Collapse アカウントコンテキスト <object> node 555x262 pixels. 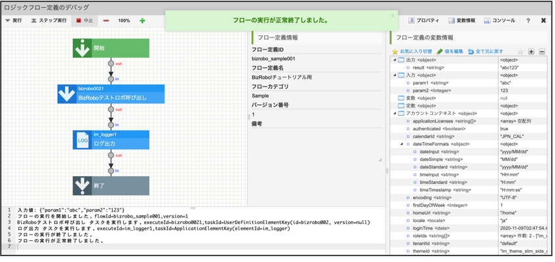click(x=394, y=113)
